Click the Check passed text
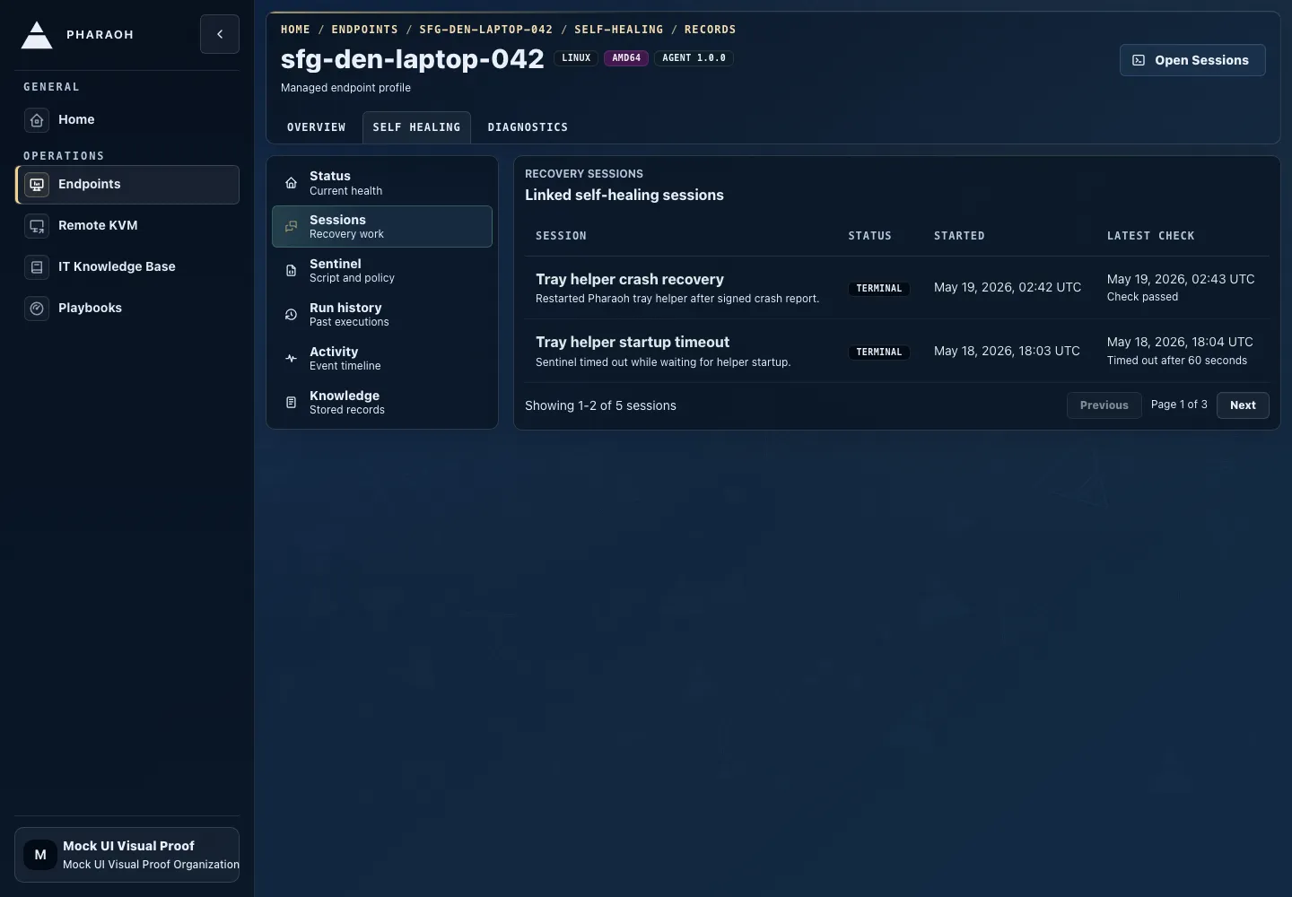This screenshot has height=897, width=1292. pos(1142,297)
